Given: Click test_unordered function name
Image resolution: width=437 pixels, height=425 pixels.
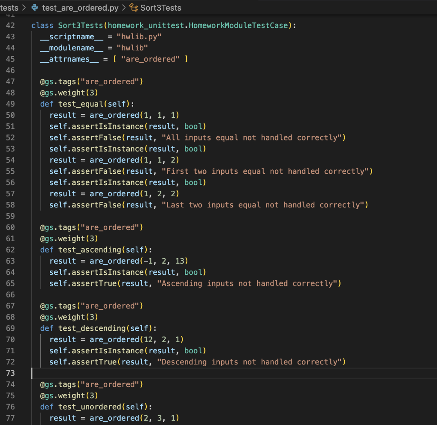Looking at the screenshot, I should click(90, 407).
